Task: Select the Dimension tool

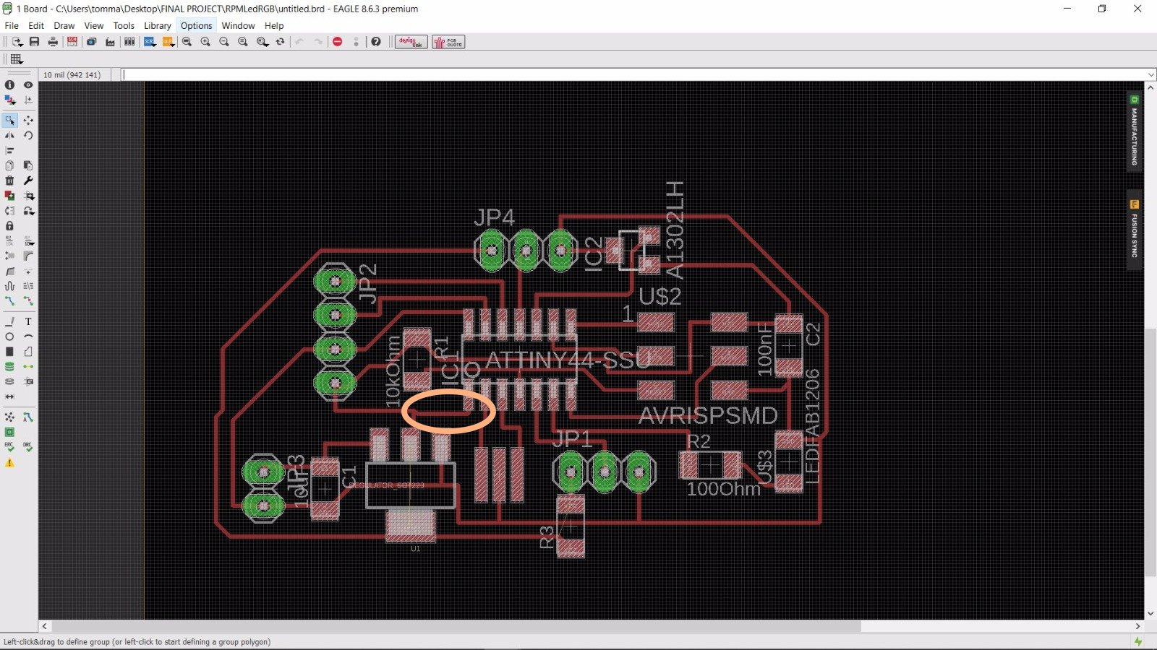Action: pos(9,396)
